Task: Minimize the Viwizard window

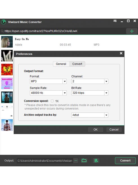Action: click(122, 22)
